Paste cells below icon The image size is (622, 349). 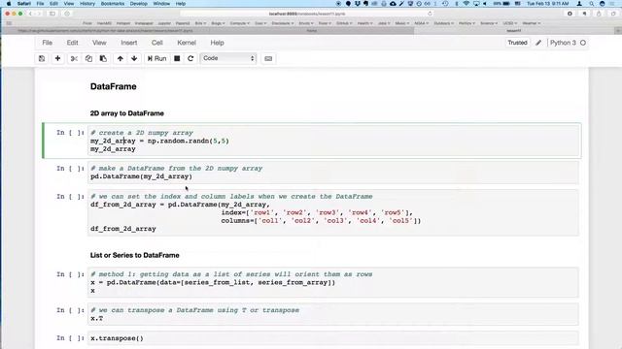click(x=103, y=58)
